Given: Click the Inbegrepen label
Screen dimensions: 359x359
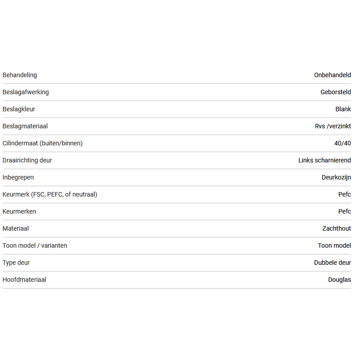Looking at the screenshot, I should (x=18, y=177).
